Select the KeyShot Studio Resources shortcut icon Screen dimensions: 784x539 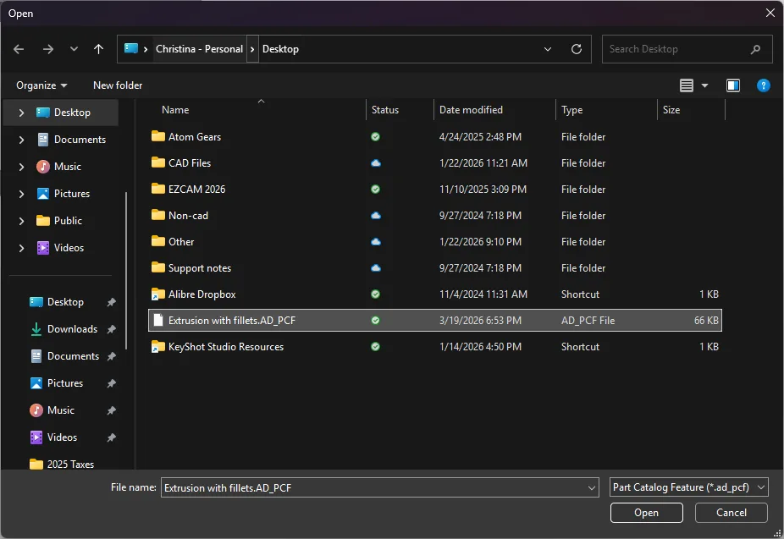point(158,347)
